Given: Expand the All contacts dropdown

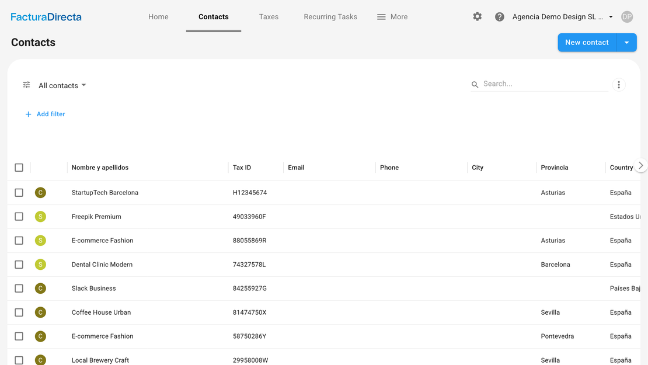Looking at the screenshot, I should [62, 85].
